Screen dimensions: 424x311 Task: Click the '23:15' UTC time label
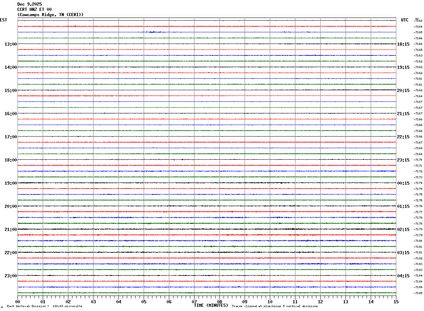403,160
